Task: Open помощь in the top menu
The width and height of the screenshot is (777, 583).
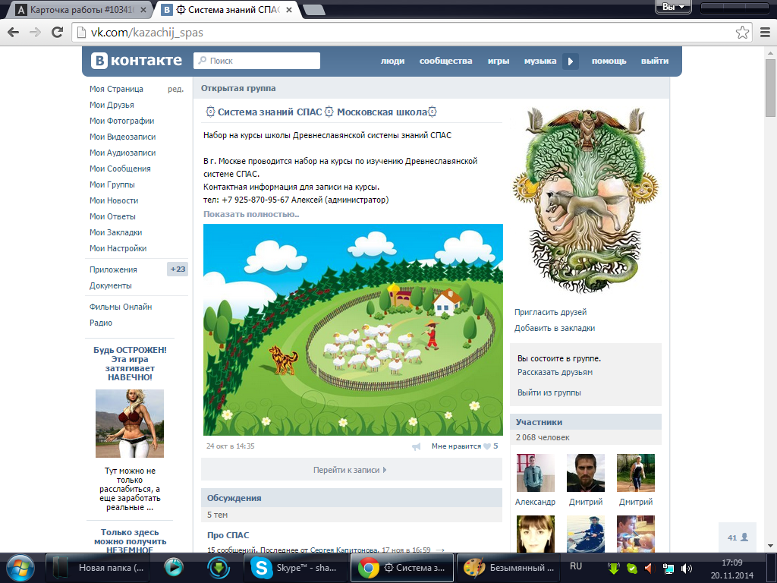Action: click(x=609, y=61)
